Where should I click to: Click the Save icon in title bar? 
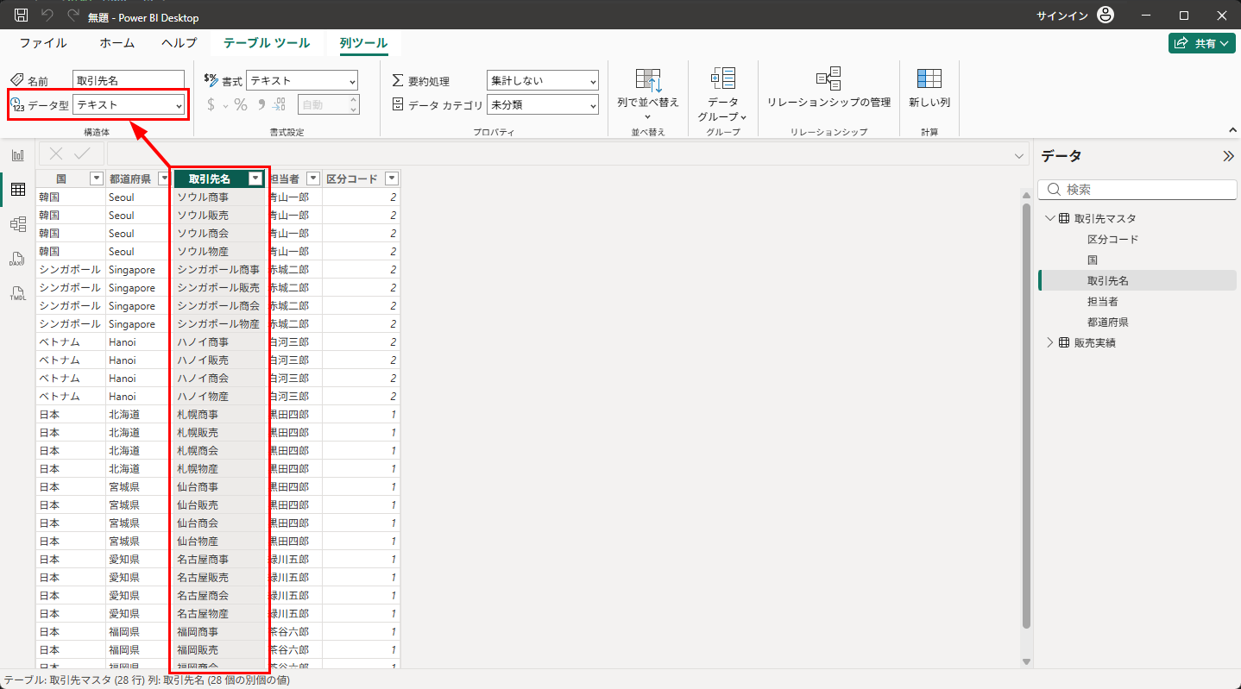pos(22,16)
